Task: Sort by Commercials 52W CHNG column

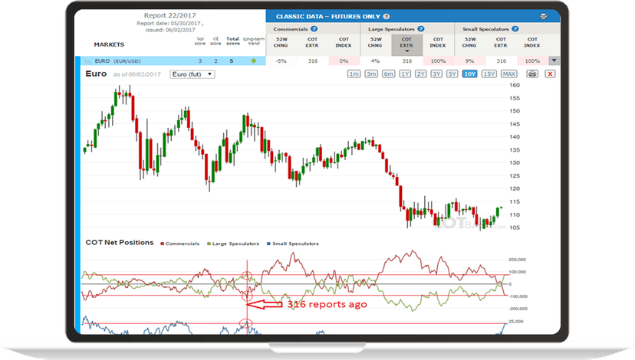Action: 281,42
